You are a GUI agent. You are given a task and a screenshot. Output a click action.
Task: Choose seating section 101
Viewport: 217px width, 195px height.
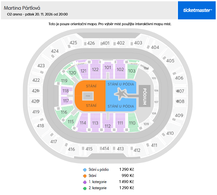point(108,67)
